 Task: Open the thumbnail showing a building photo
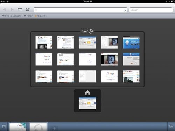pyautogui.click(x=131, y=77)
